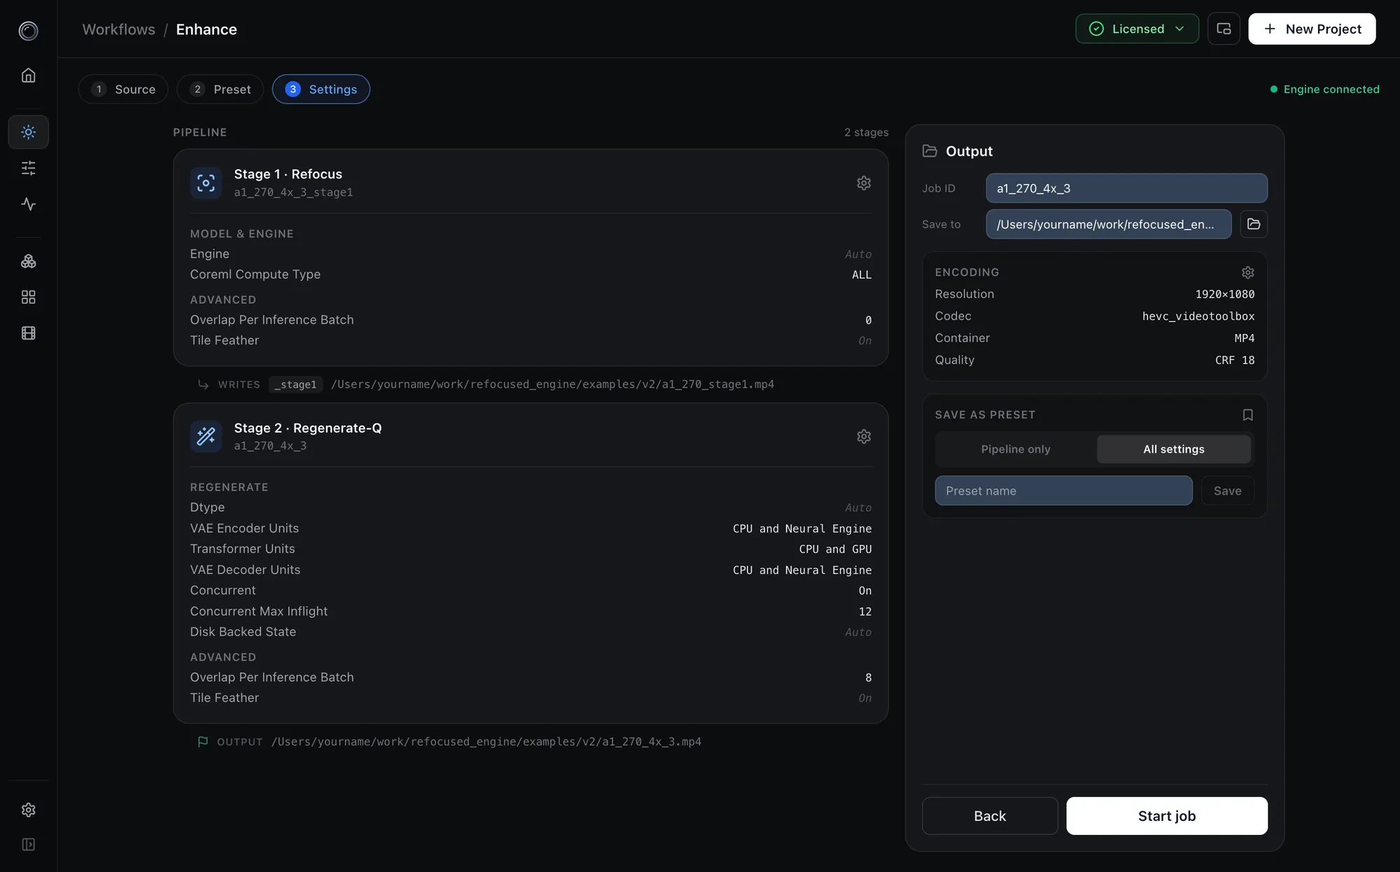Click the Quality CRF 18 value
The height and width of the screenshot is (872, 1400).
click(x=1235, y=360)
